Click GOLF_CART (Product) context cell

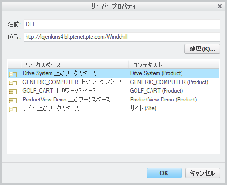(156, 91)
